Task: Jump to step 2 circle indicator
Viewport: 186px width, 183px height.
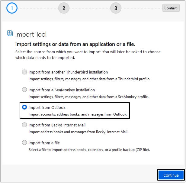Action: point(64,8)
